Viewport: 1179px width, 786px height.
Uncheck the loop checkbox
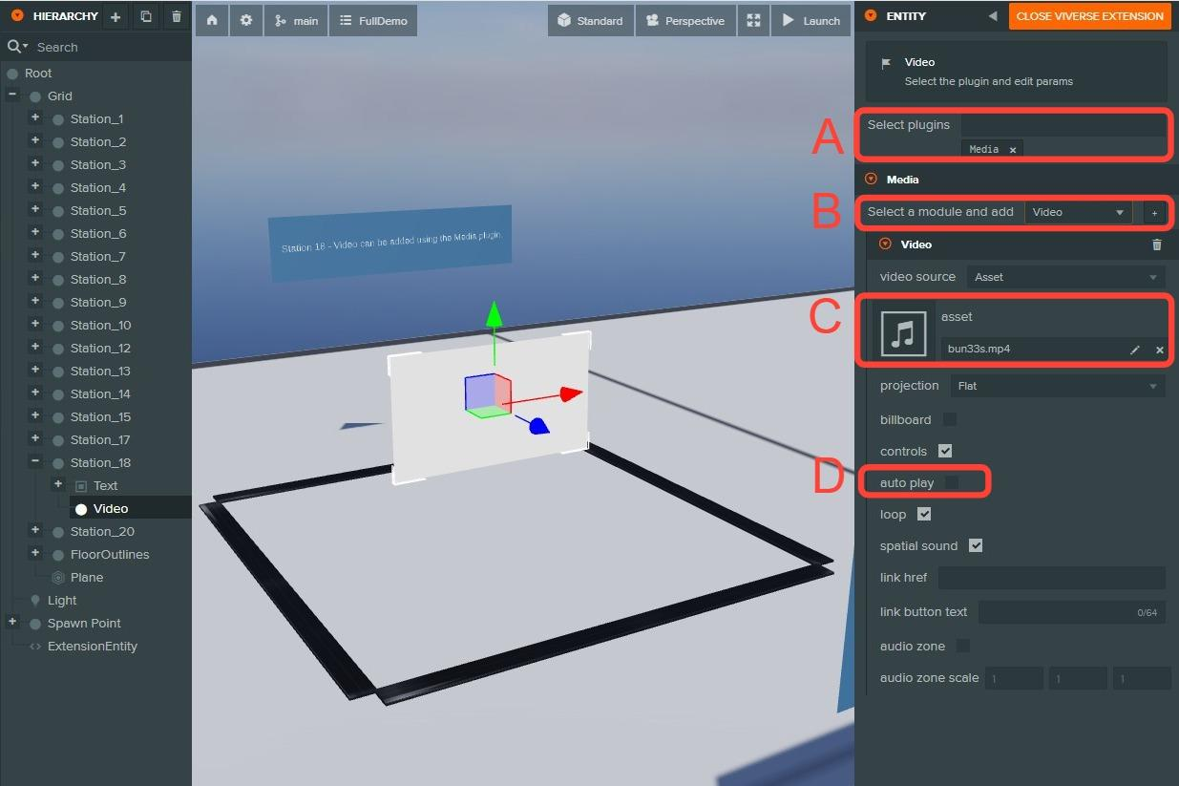[923, 514]
